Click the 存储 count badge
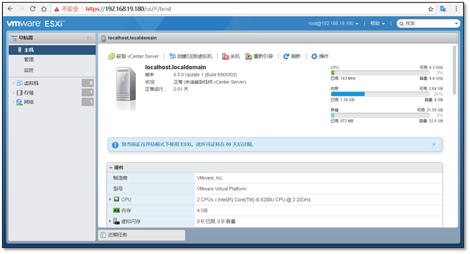This screenshot has width=470, height=254. [x=88, y=93]
